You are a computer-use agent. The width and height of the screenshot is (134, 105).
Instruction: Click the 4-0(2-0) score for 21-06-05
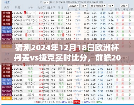(44, 32)
